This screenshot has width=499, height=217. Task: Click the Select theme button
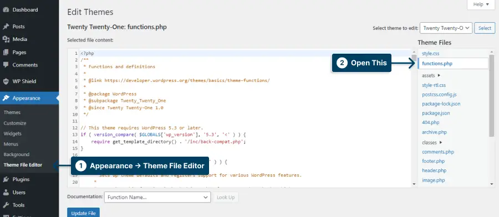(485, 28)
